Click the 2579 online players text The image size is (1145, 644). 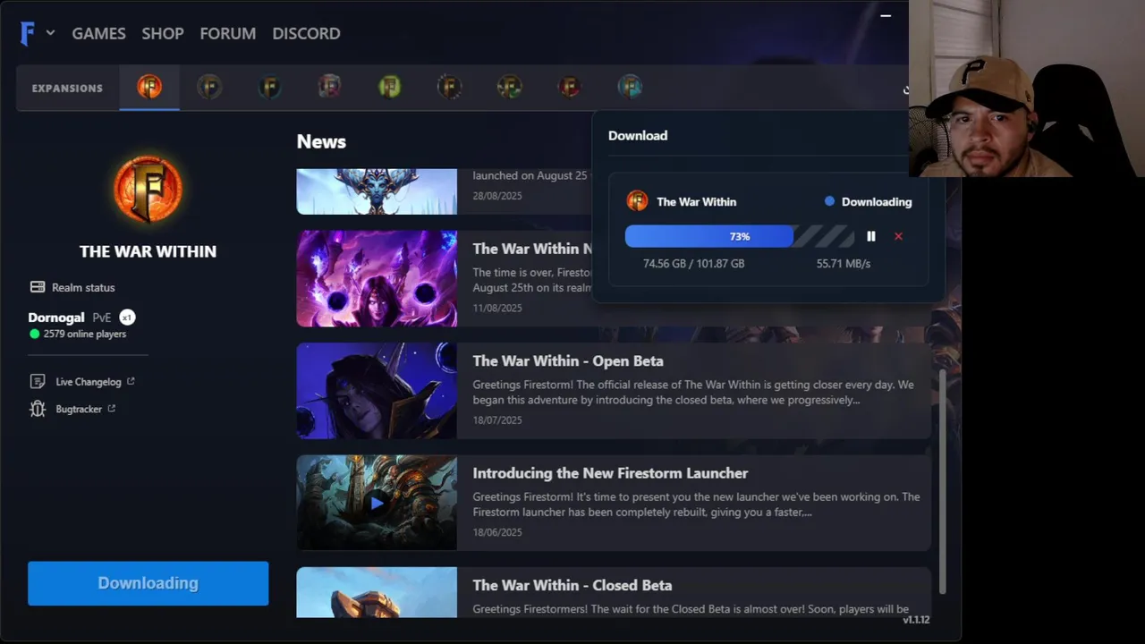pos(85,334)
